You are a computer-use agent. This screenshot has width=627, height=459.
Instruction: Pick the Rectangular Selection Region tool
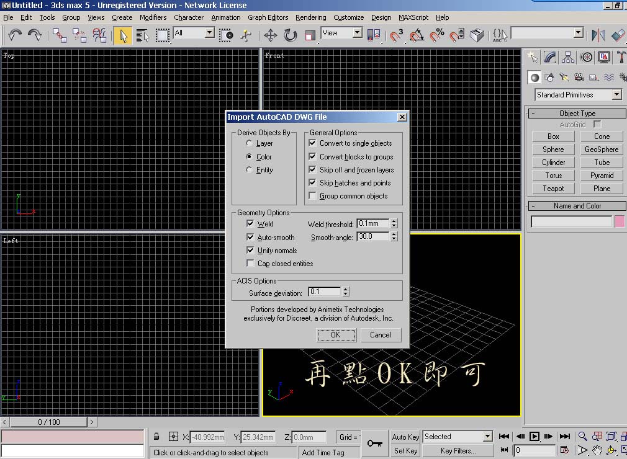(163, 35)
